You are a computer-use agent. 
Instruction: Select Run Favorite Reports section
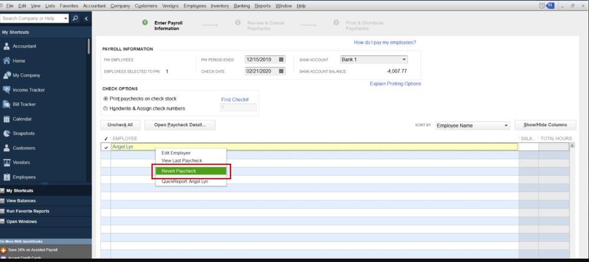click(x=45, y=211)
